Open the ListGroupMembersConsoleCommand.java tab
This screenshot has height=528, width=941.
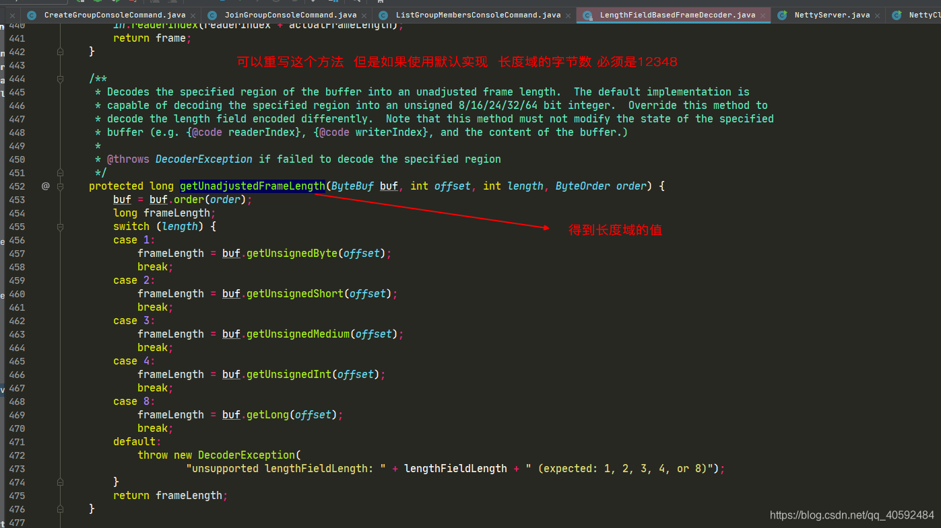pyautogui.click(x=478, y=15)
